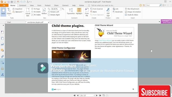Activate the Select text tool
Screen dimensions: 172x97
coord(9,12)
